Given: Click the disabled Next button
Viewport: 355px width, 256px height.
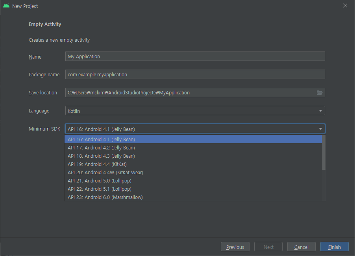Looking at the screenshot, I should point(268,247).
